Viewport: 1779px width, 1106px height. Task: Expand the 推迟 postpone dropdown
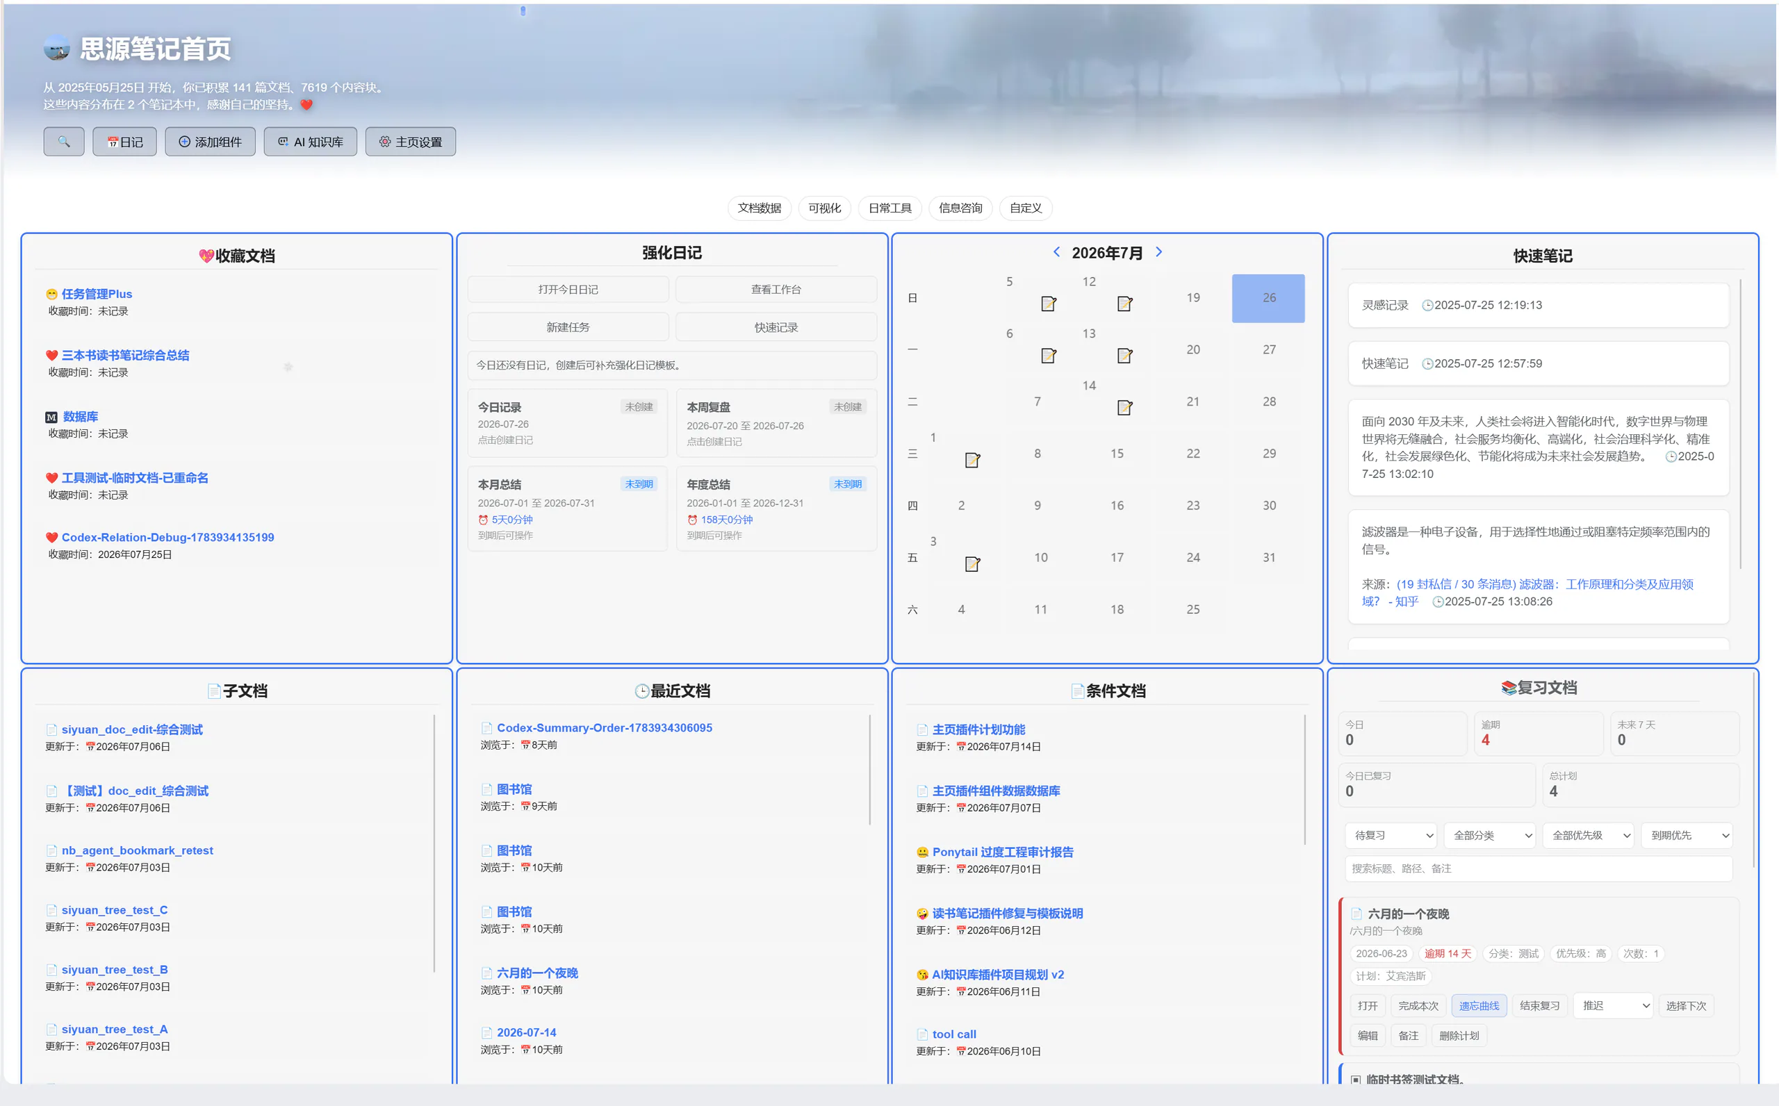(1613, 1007)
